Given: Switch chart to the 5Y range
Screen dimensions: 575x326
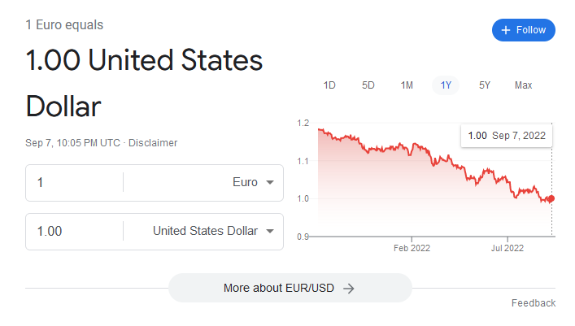Looking at the screenshot, I should click(485, 85).
